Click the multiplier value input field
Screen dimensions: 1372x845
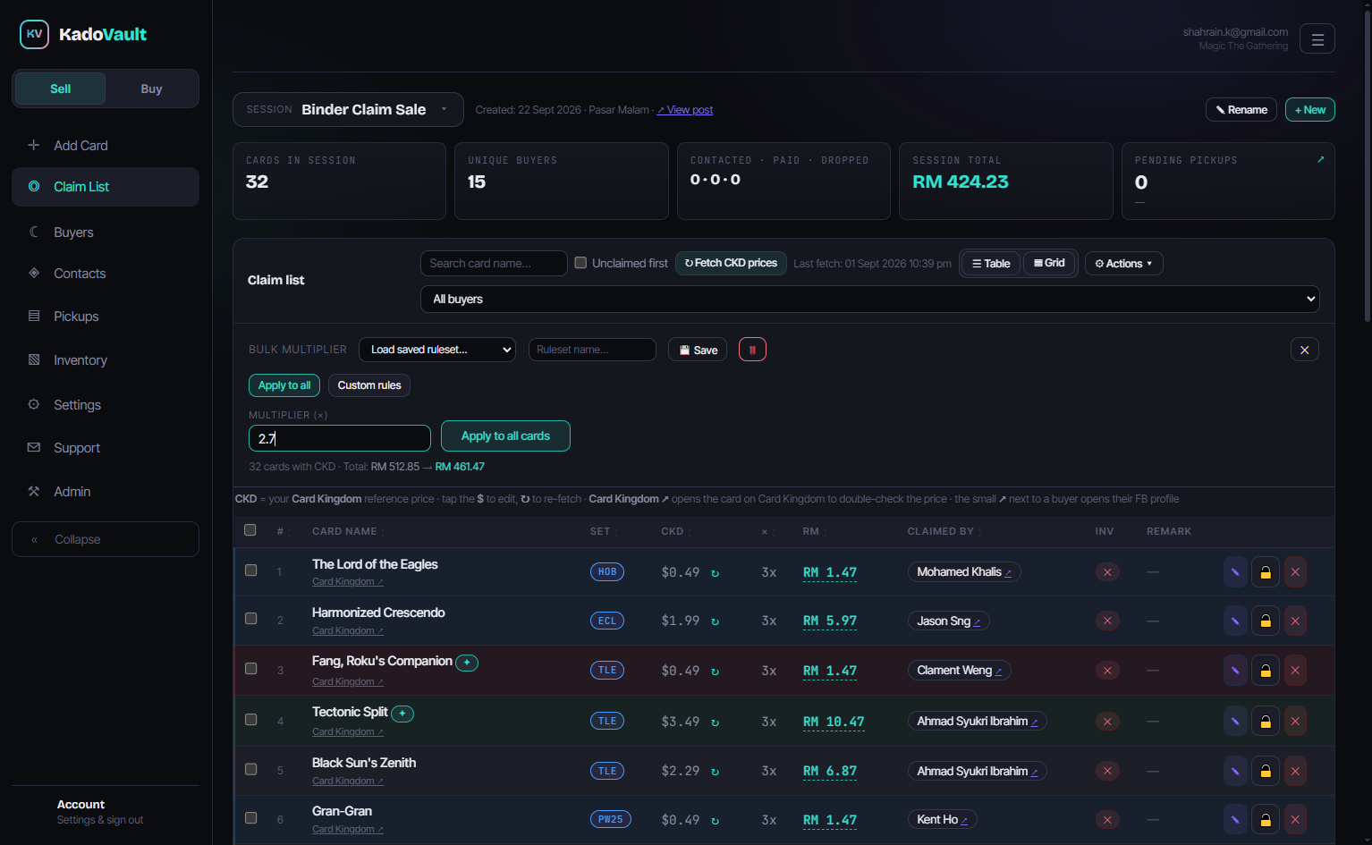point(340,438)
